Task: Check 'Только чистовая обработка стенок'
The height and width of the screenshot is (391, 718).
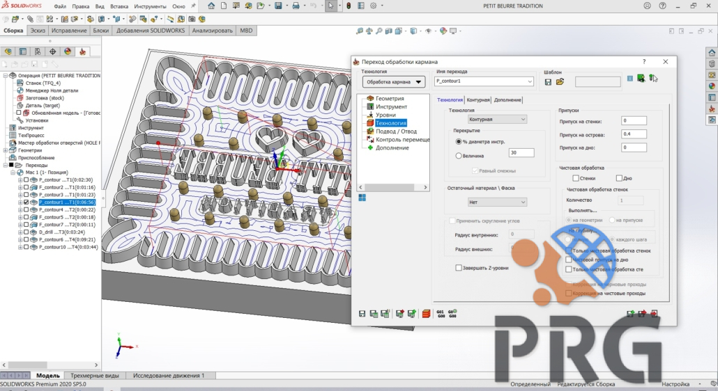Action: tap(569, 250)
